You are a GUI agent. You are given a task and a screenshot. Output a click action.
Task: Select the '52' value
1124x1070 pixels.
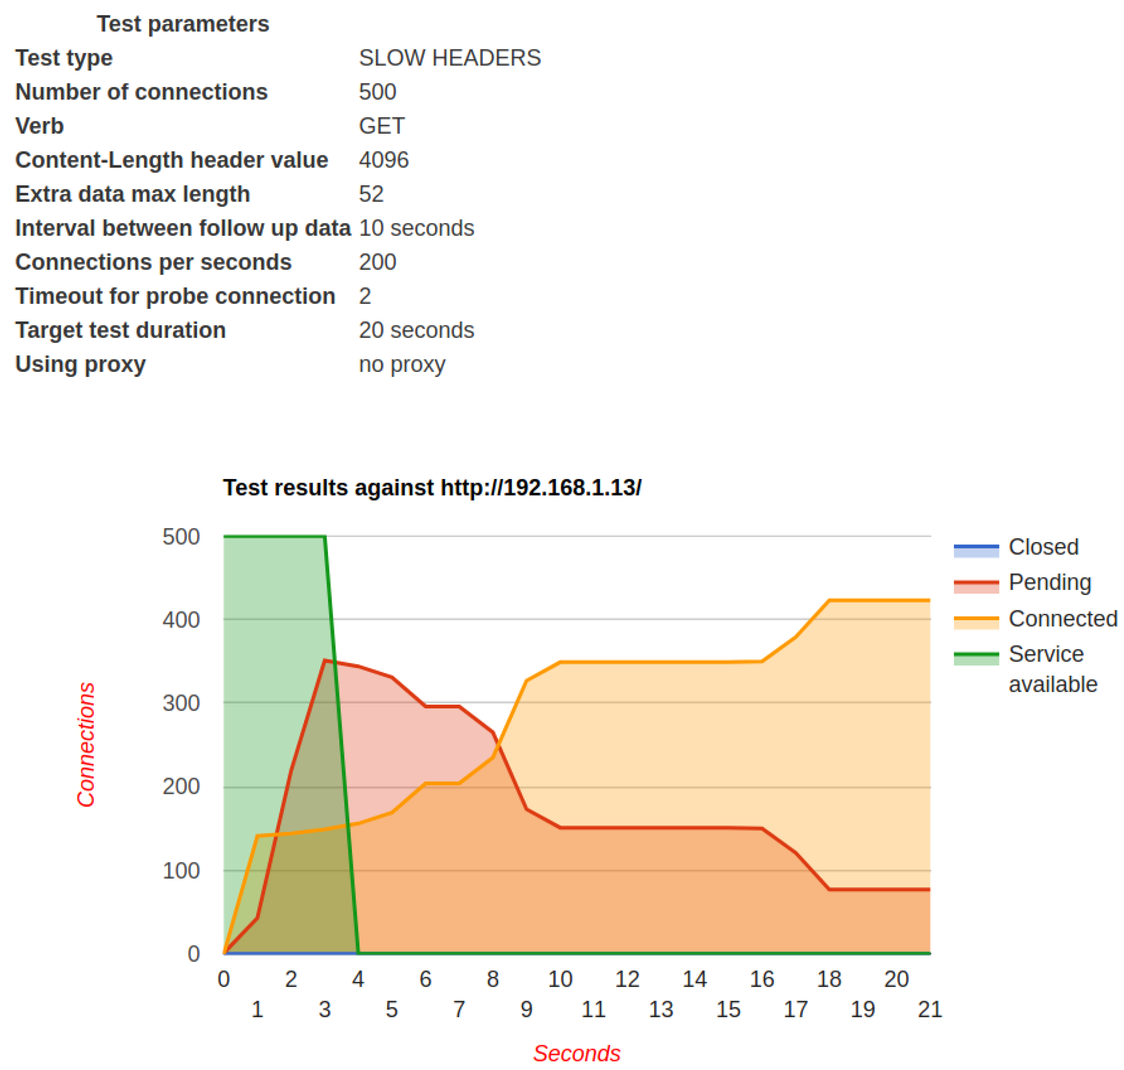pos(371,194)
